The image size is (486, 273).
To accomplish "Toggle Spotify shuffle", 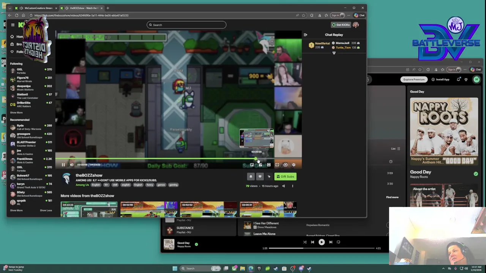I will click(x=305, y=242).
